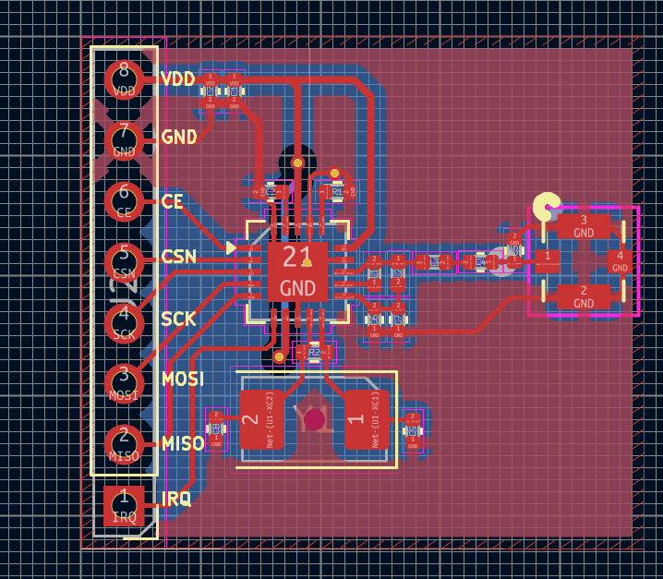663x579 pixels.
Task: Select the square IRQ pad number 1
Action: point(124,504)
